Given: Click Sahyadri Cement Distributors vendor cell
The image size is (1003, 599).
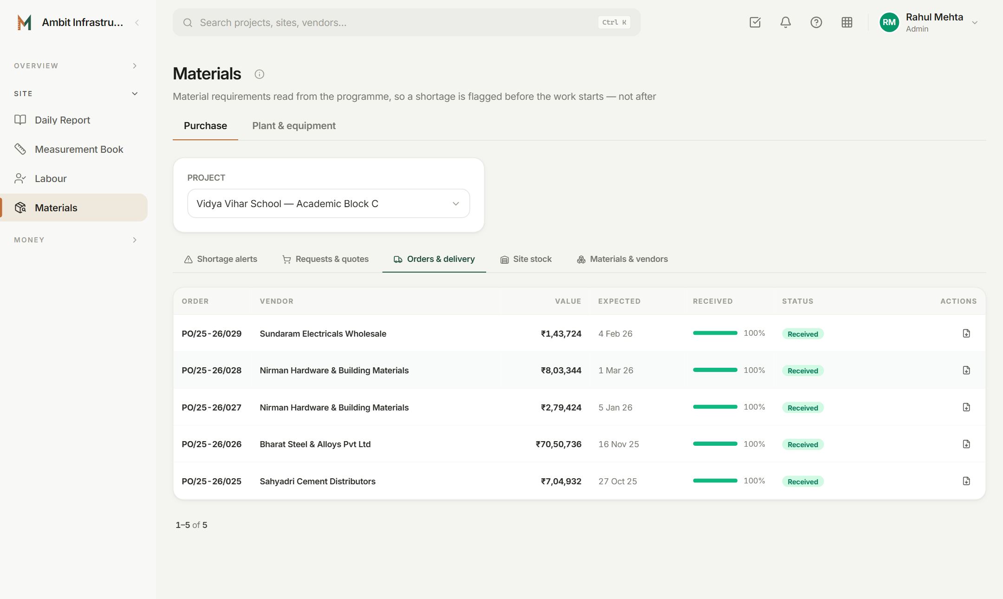Looking at the screenshot, I should tap(318, 481).
